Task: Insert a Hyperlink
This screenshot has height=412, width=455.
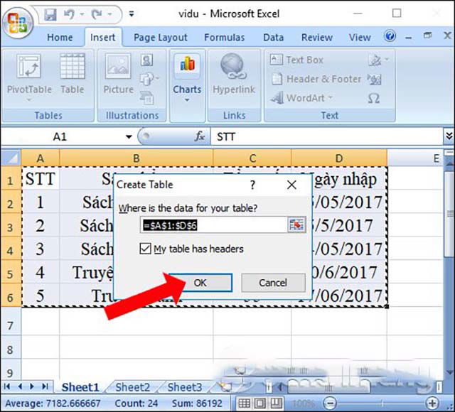Action: click(x=234, y=74)
